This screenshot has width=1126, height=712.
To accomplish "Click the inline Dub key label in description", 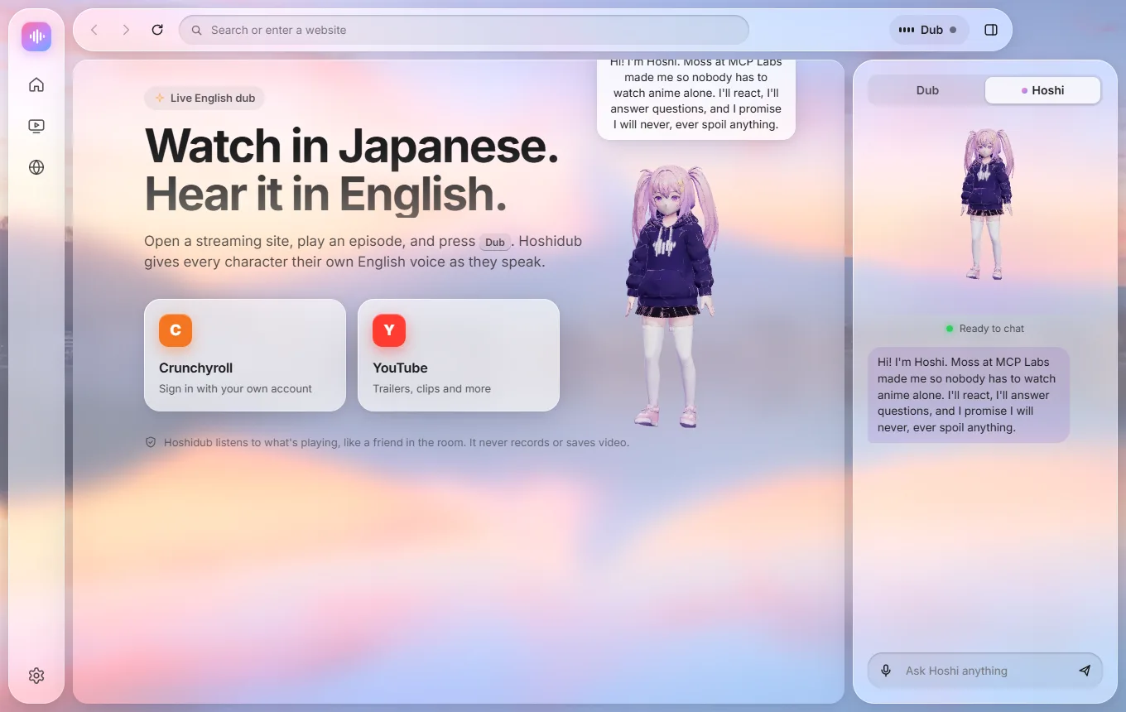I will (495, 243).
